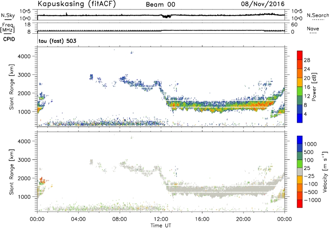This screenshot has height=228, width=329.
Task: Click the Velocity [m s⁻¹] colorbar label
Action: pos(325,172)
